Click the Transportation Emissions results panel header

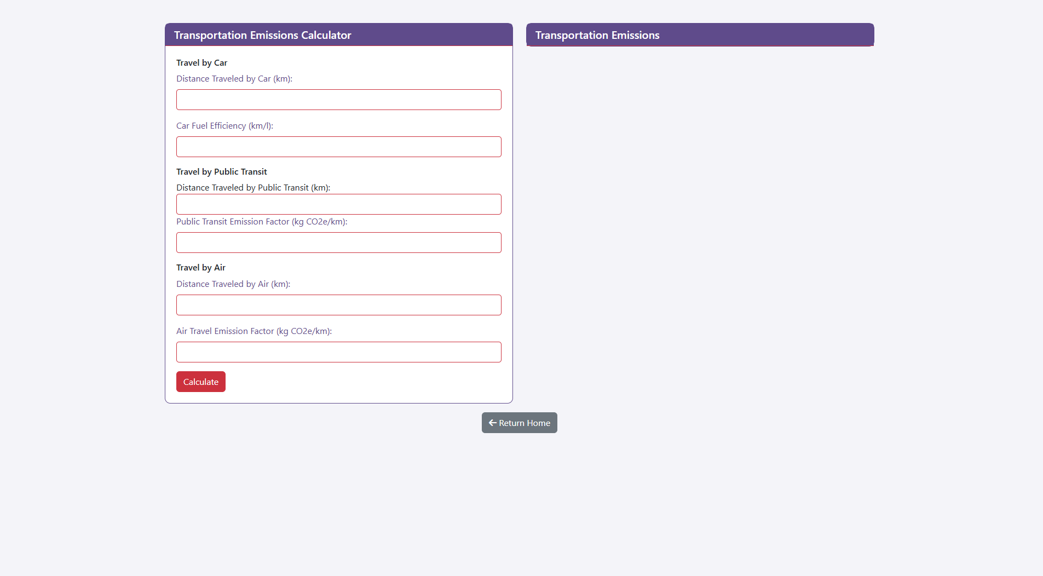point(597,35)
